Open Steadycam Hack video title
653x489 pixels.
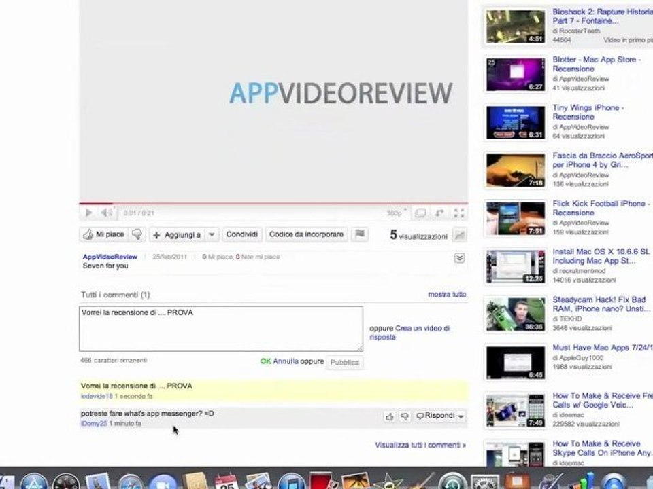point(601,304)
